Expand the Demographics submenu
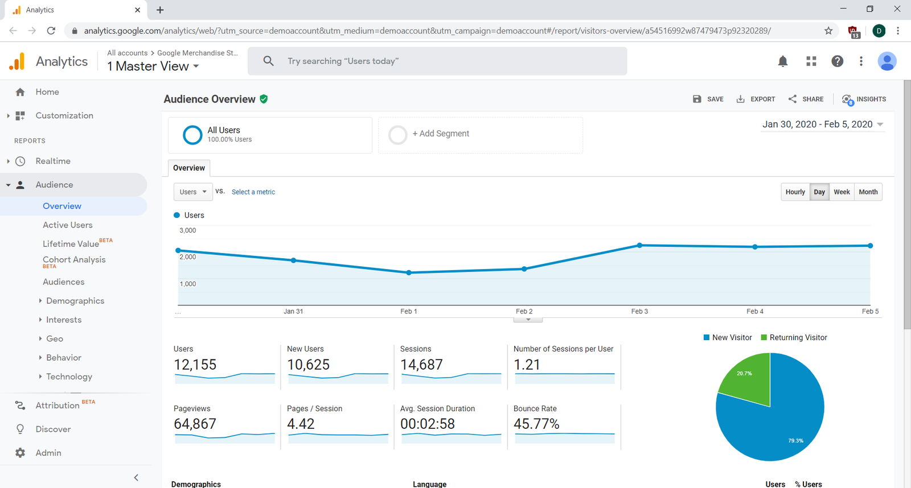 pyautogui.click(x=75, y=301)
